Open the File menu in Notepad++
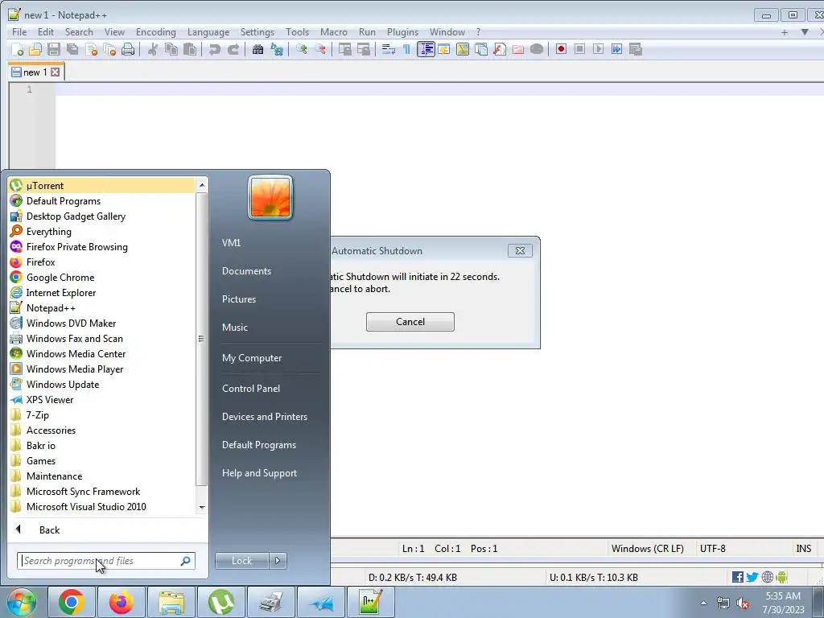 [x=19, y=32]
